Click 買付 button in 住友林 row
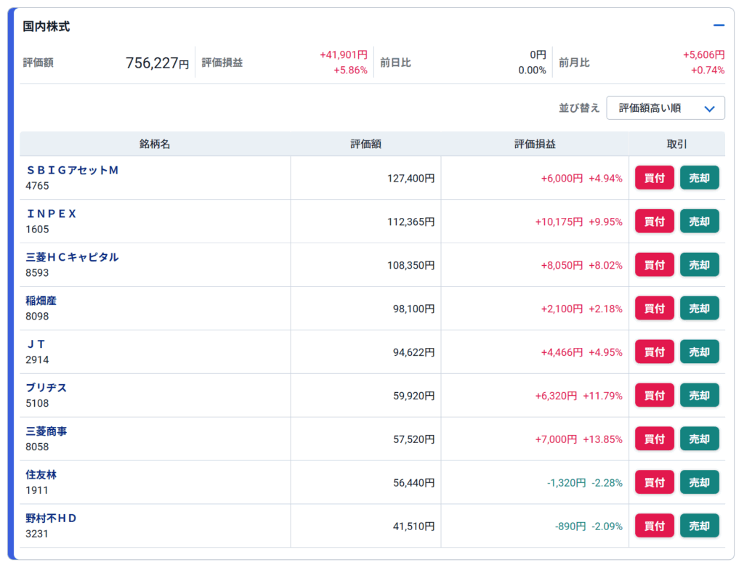This screenshot has width=744, height=565. [655, 482]
